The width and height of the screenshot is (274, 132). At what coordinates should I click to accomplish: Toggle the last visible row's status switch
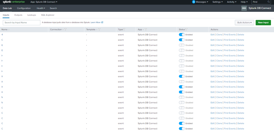point(182,129)
